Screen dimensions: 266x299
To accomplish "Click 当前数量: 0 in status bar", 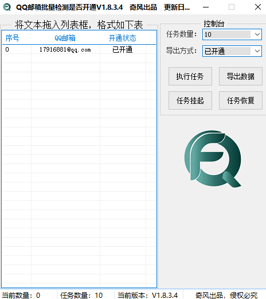I will pyautogui.click(x=21, y=295).
